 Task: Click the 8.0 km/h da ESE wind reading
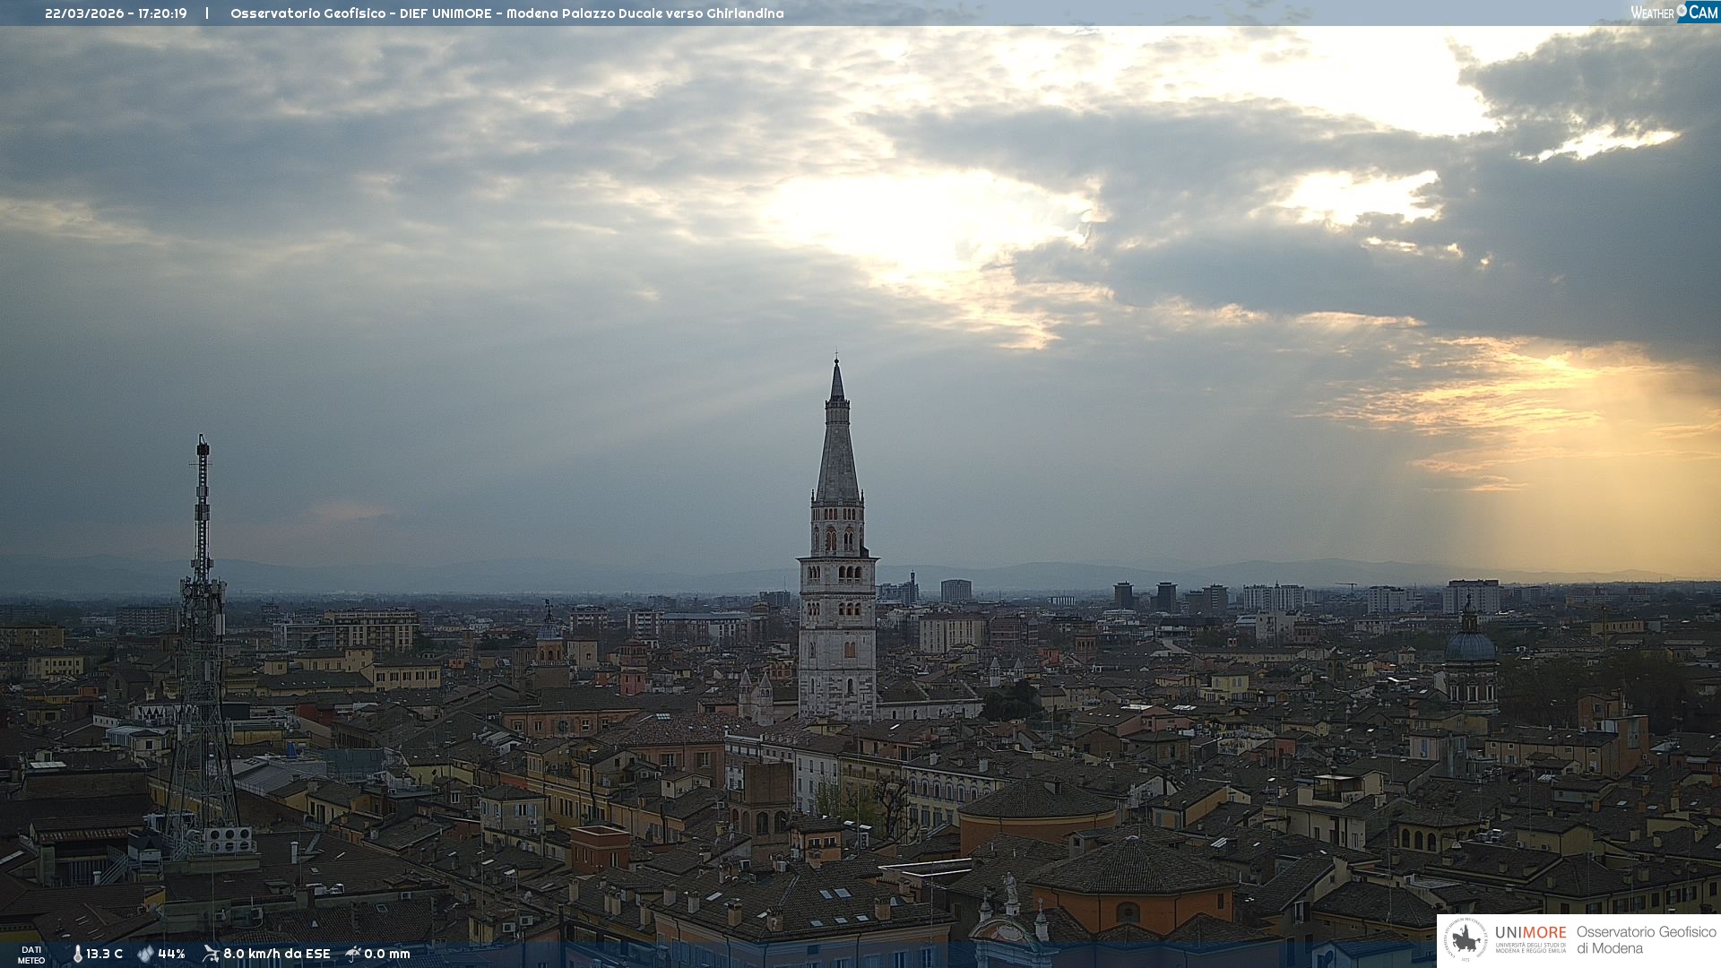(x=276, y=954)
